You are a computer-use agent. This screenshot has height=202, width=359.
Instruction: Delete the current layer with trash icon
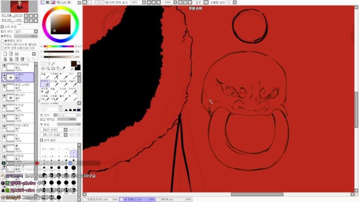coord(22,59)
